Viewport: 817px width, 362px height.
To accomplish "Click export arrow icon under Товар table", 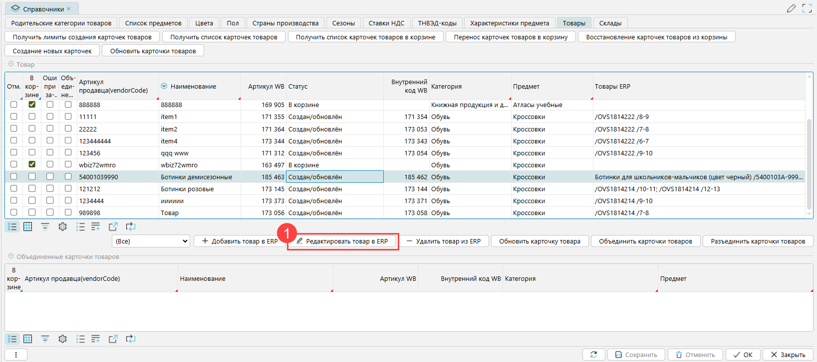I will point(113,227).
